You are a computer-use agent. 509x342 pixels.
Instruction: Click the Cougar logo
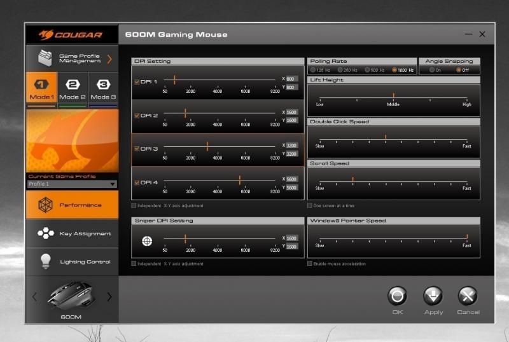71,34
